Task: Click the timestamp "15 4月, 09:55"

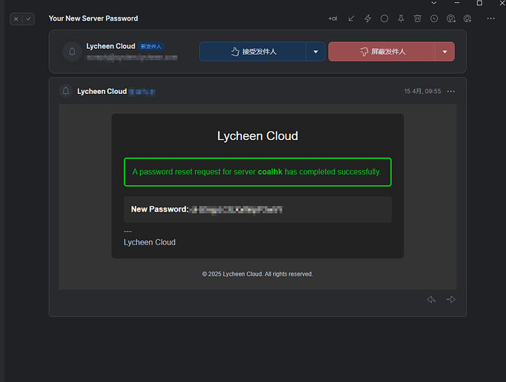Action: coord(423,92)
